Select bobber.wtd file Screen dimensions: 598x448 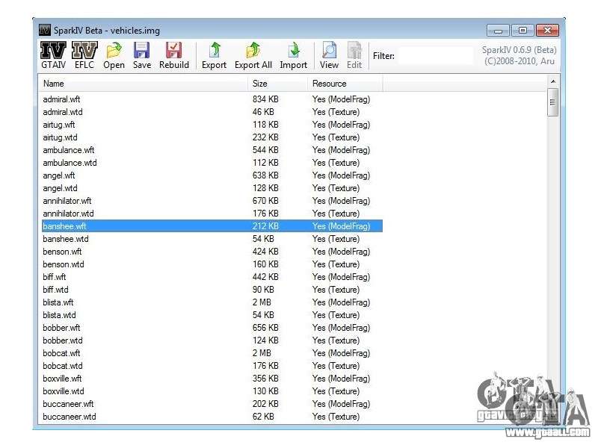point(63,340)
